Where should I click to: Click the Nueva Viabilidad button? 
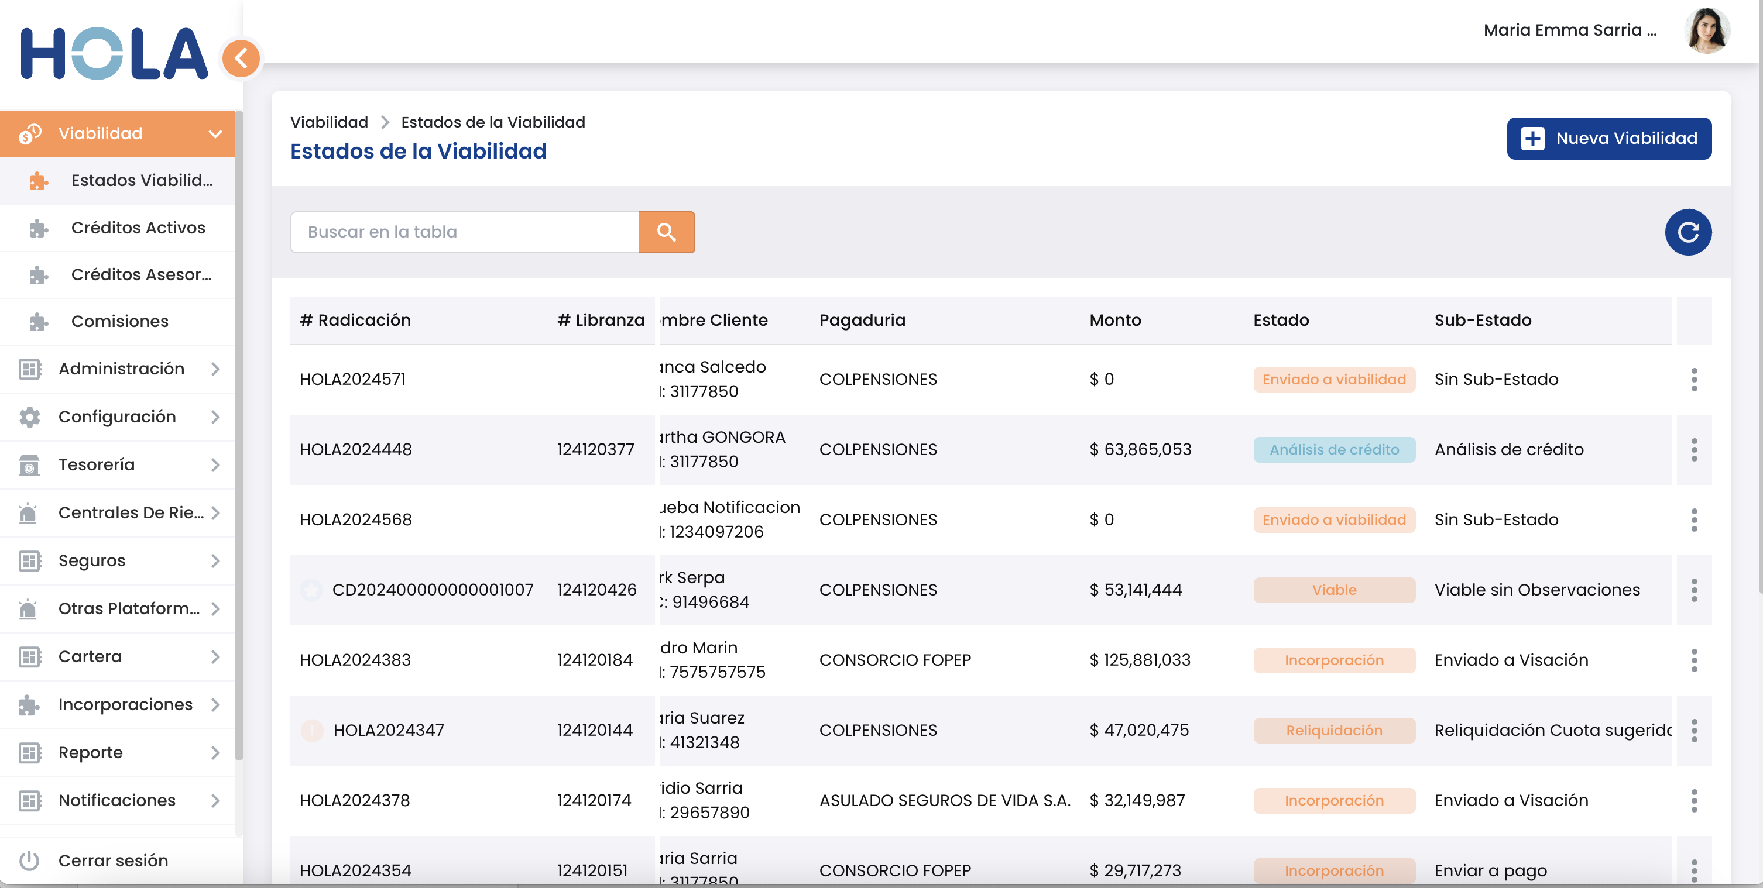click(x=1608, y=138)
